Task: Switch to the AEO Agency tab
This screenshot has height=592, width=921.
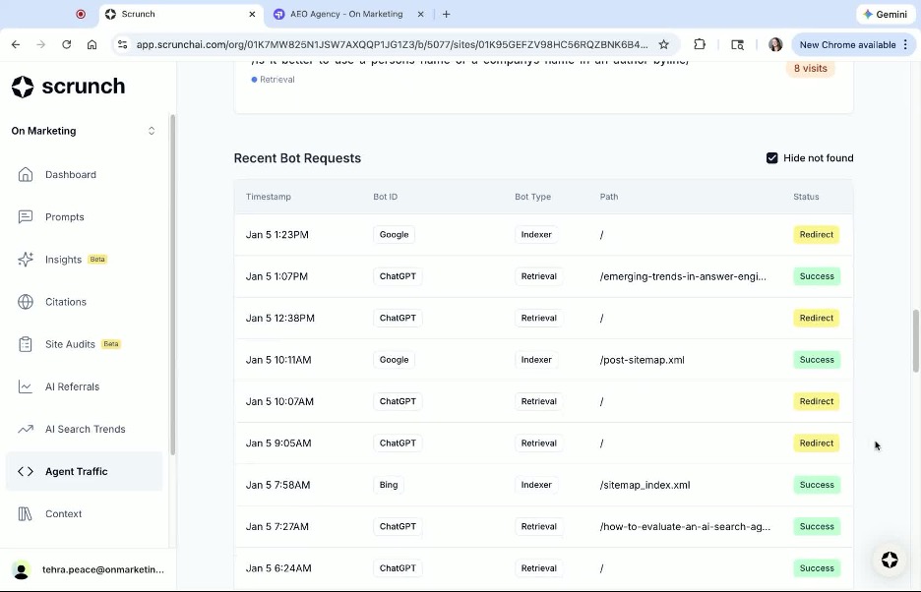Action: (339, 14)
